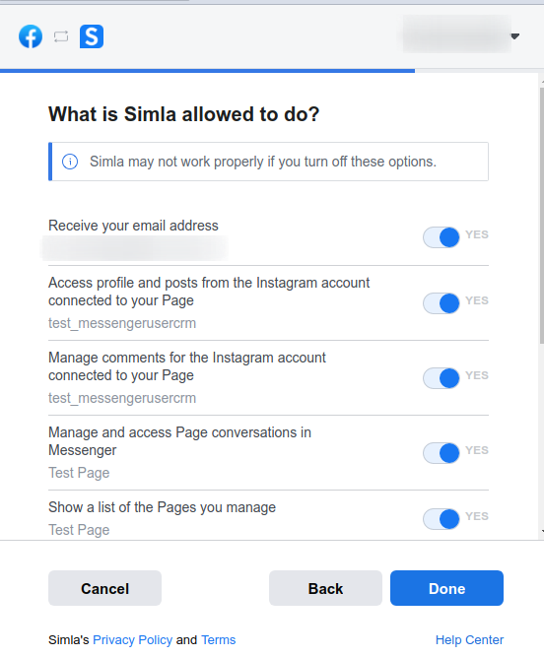Open the Terms link

coord(219,640)
